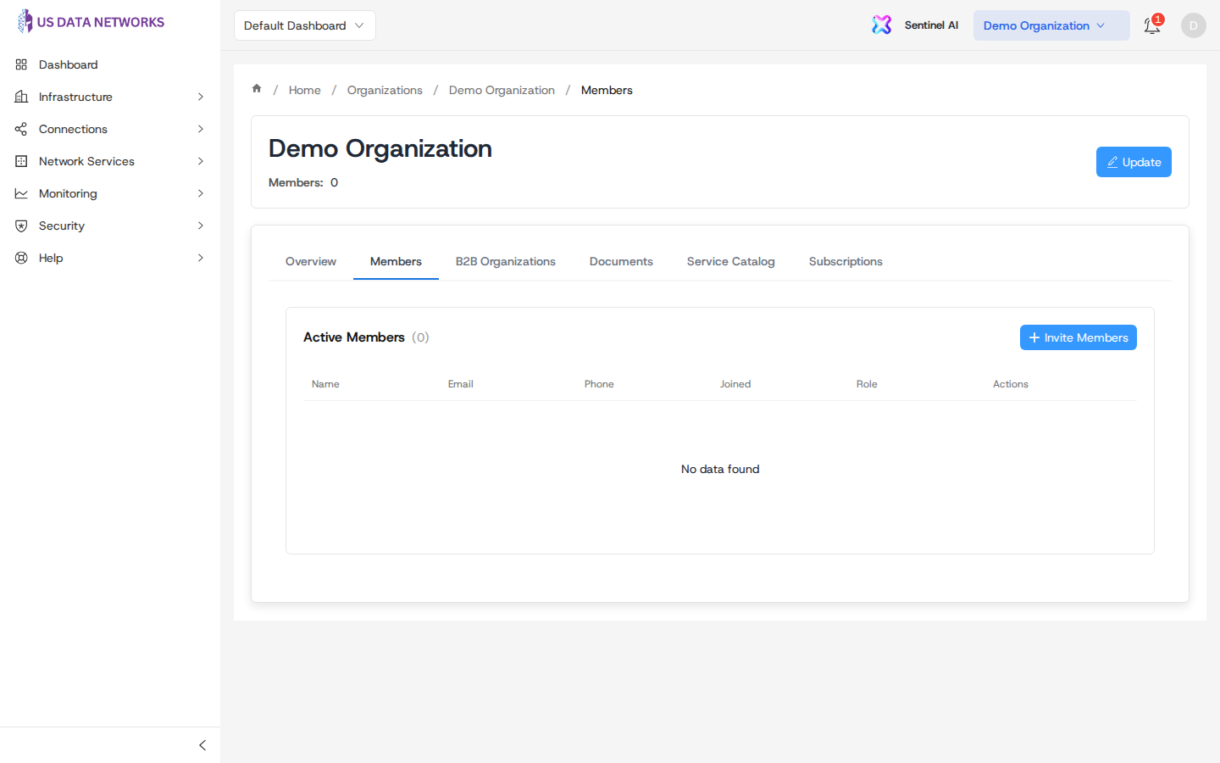Click the US Data Networks logo

coord(91,22)
